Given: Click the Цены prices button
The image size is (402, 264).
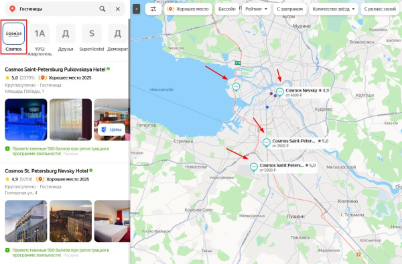Looking at the screenshot, I should (x=111, y=130).
